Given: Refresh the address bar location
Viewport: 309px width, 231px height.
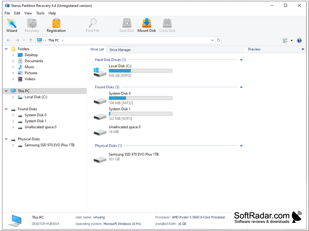Looking at the screenshot, I should 218,40.
